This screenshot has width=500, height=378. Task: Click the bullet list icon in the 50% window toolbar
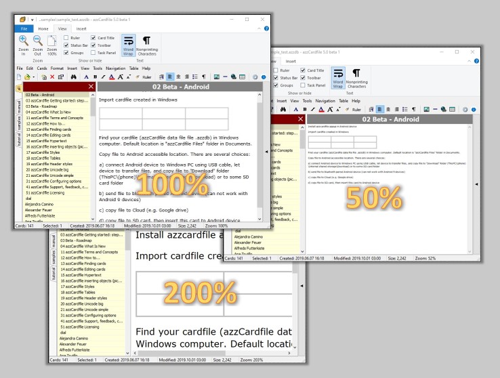pyautogui.click(x=405, y=109)
